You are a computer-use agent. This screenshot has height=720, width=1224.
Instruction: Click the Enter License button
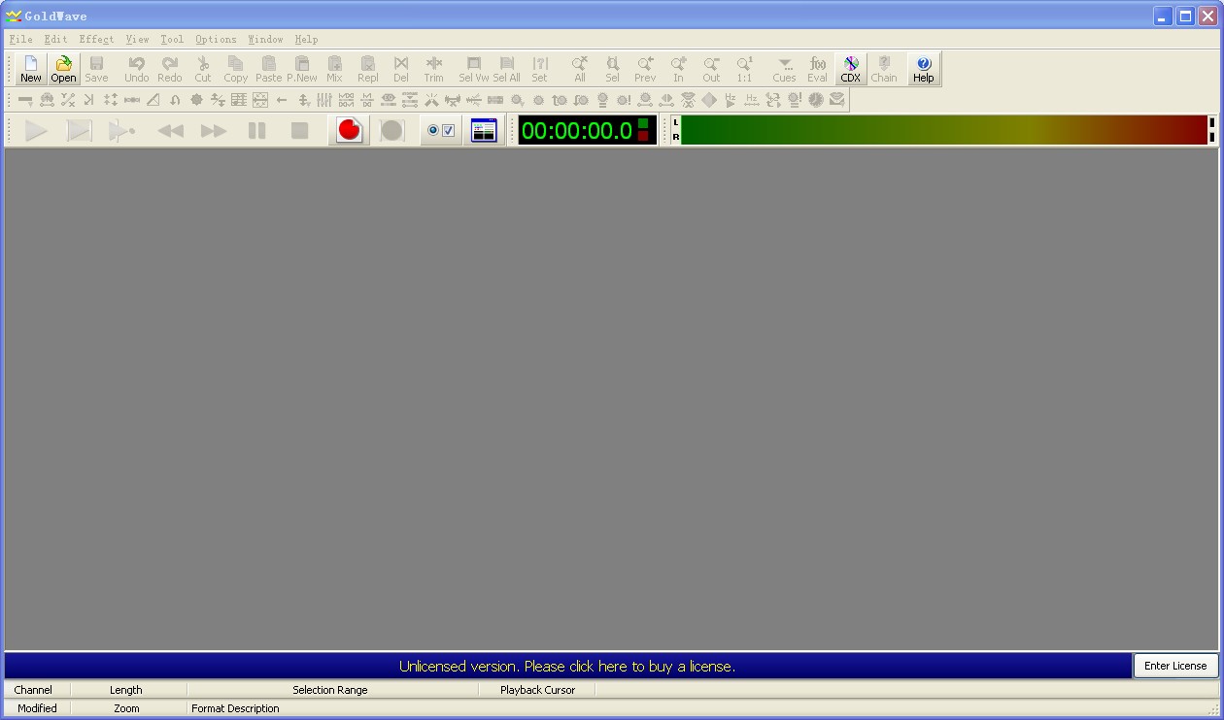(1175, 666)
